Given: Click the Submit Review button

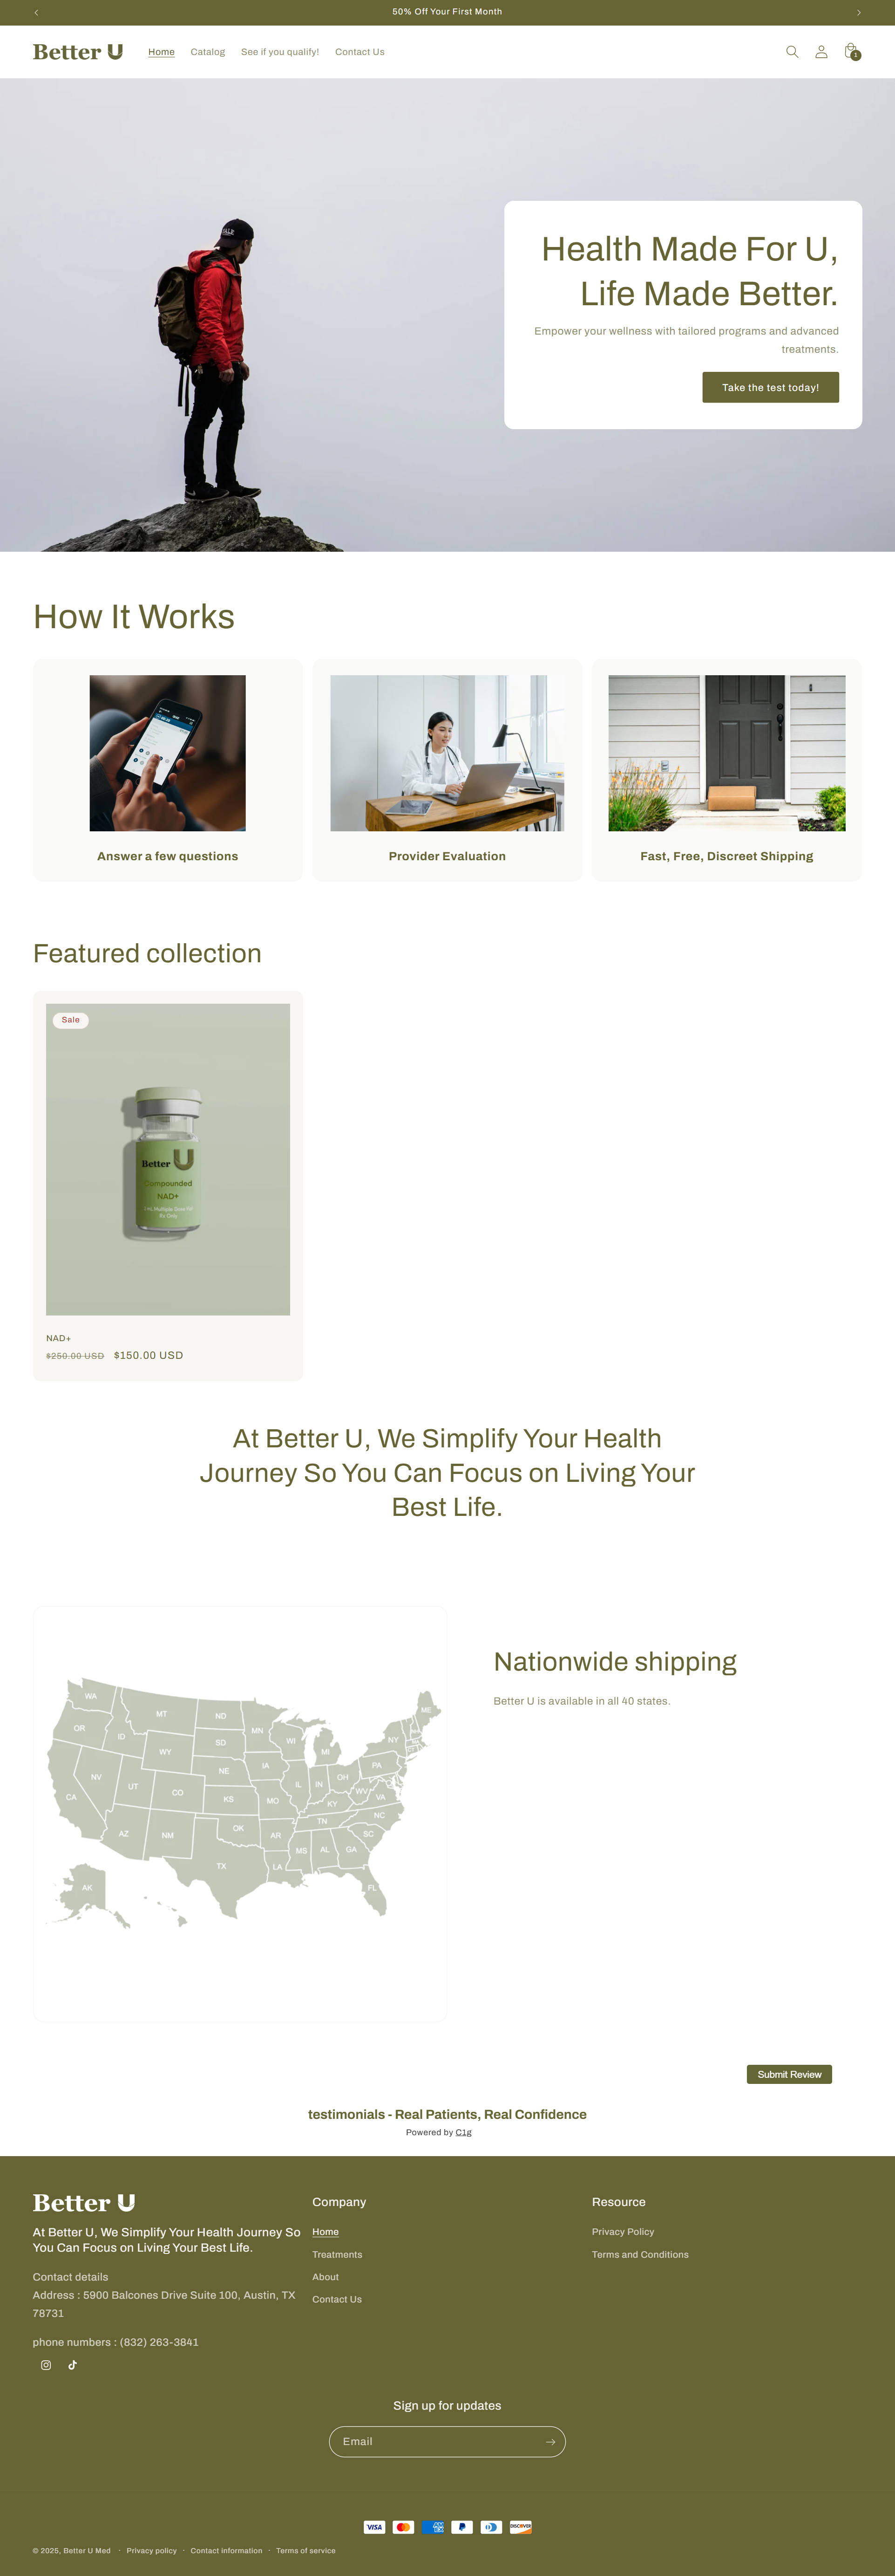Looking at the screenshot, I should pos(789,2074).
